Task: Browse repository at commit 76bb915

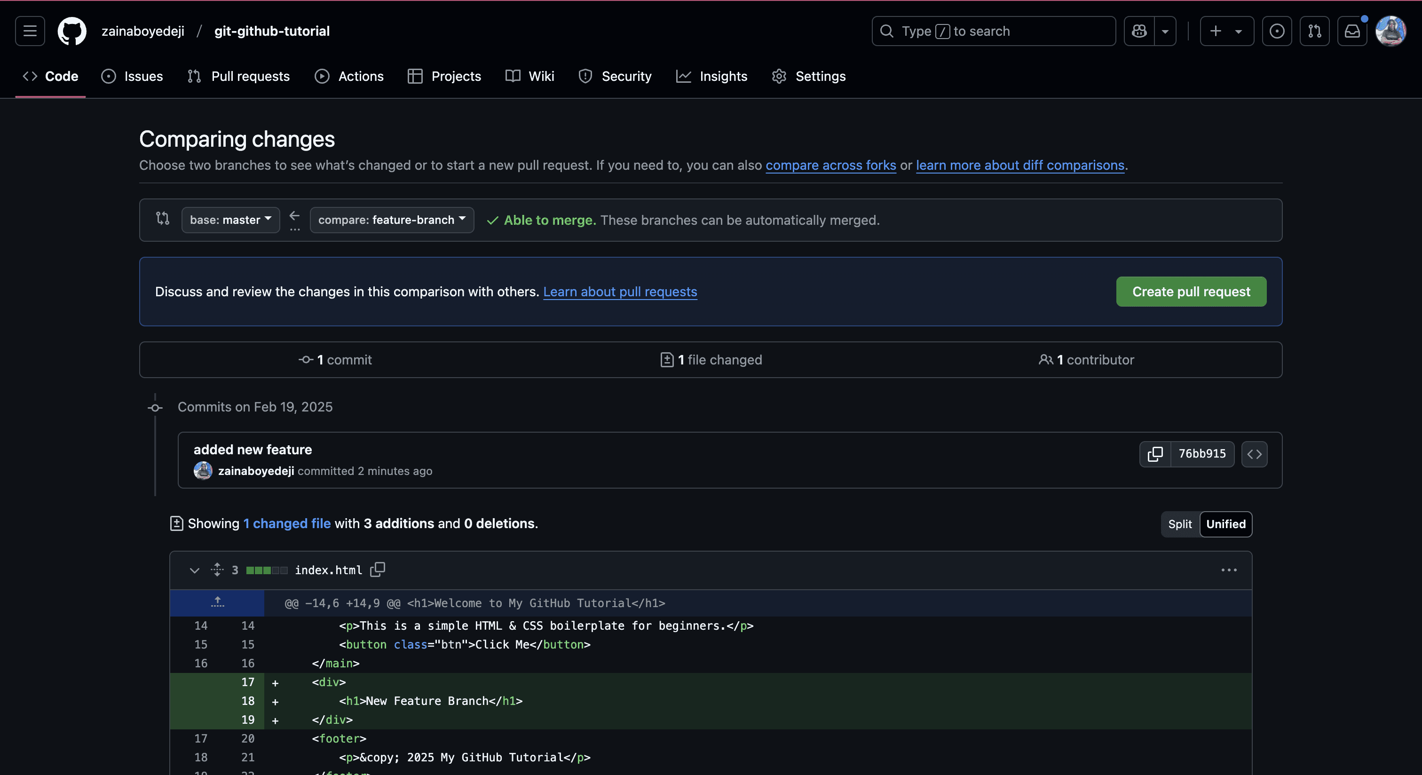Action: (1254, 454)
